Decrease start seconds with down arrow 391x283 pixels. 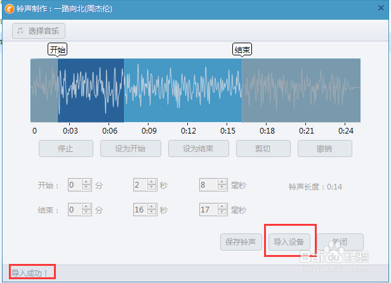click(152, 188)
